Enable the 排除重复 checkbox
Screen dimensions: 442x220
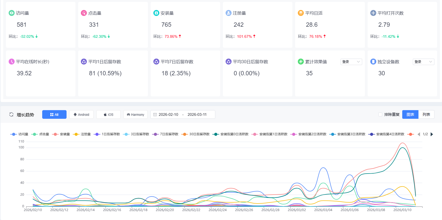pyautogui.click(x=380, y=114)
